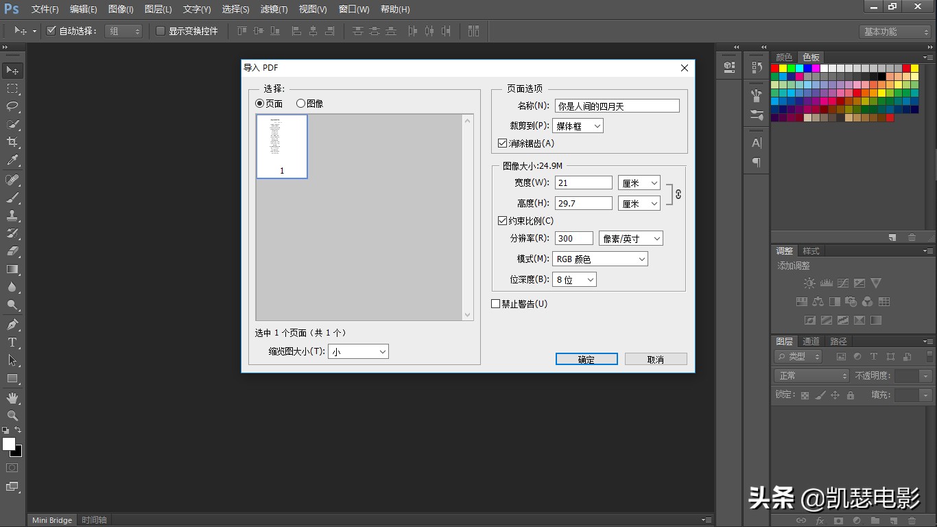Viewport: 937px width, 527px height.
Task: Open the 模式 dropdown showing RGB 颜色
Action: tap(600, 259)
